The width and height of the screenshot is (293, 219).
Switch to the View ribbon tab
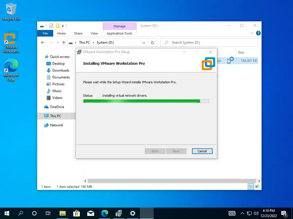point(94,33)
